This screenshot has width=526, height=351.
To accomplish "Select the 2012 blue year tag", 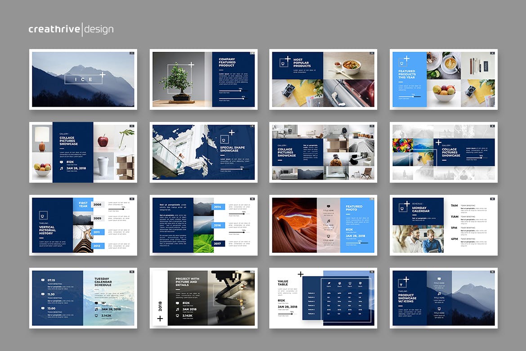I will point(98,246).
